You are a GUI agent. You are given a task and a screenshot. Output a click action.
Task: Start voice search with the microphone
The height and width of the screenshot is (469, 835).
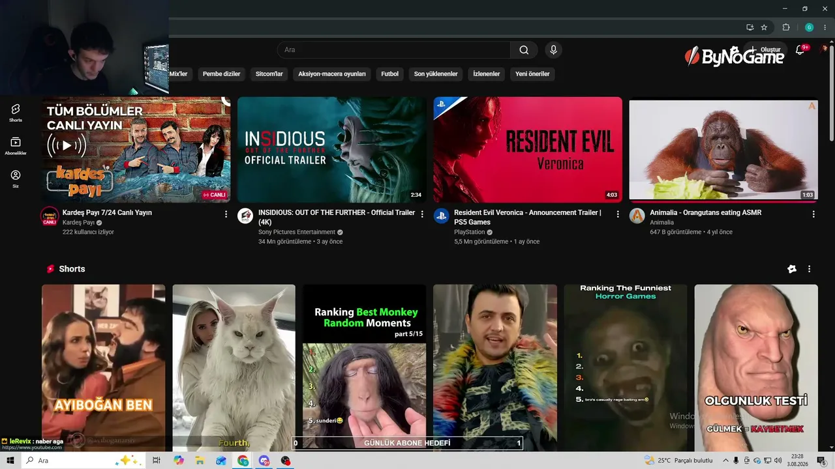pos(554,50)
